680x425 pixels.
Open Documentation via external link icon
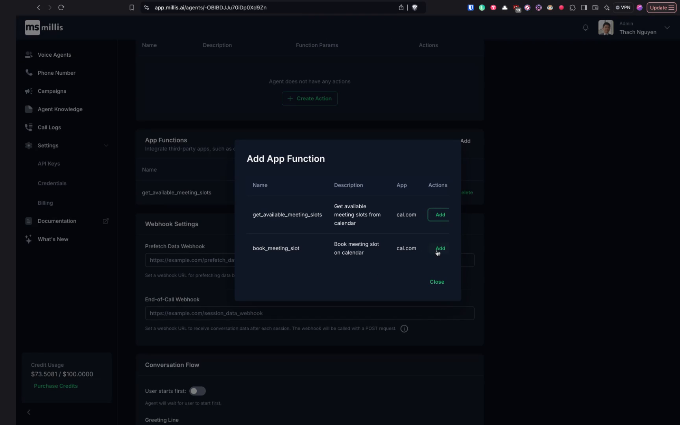(105, 221)
